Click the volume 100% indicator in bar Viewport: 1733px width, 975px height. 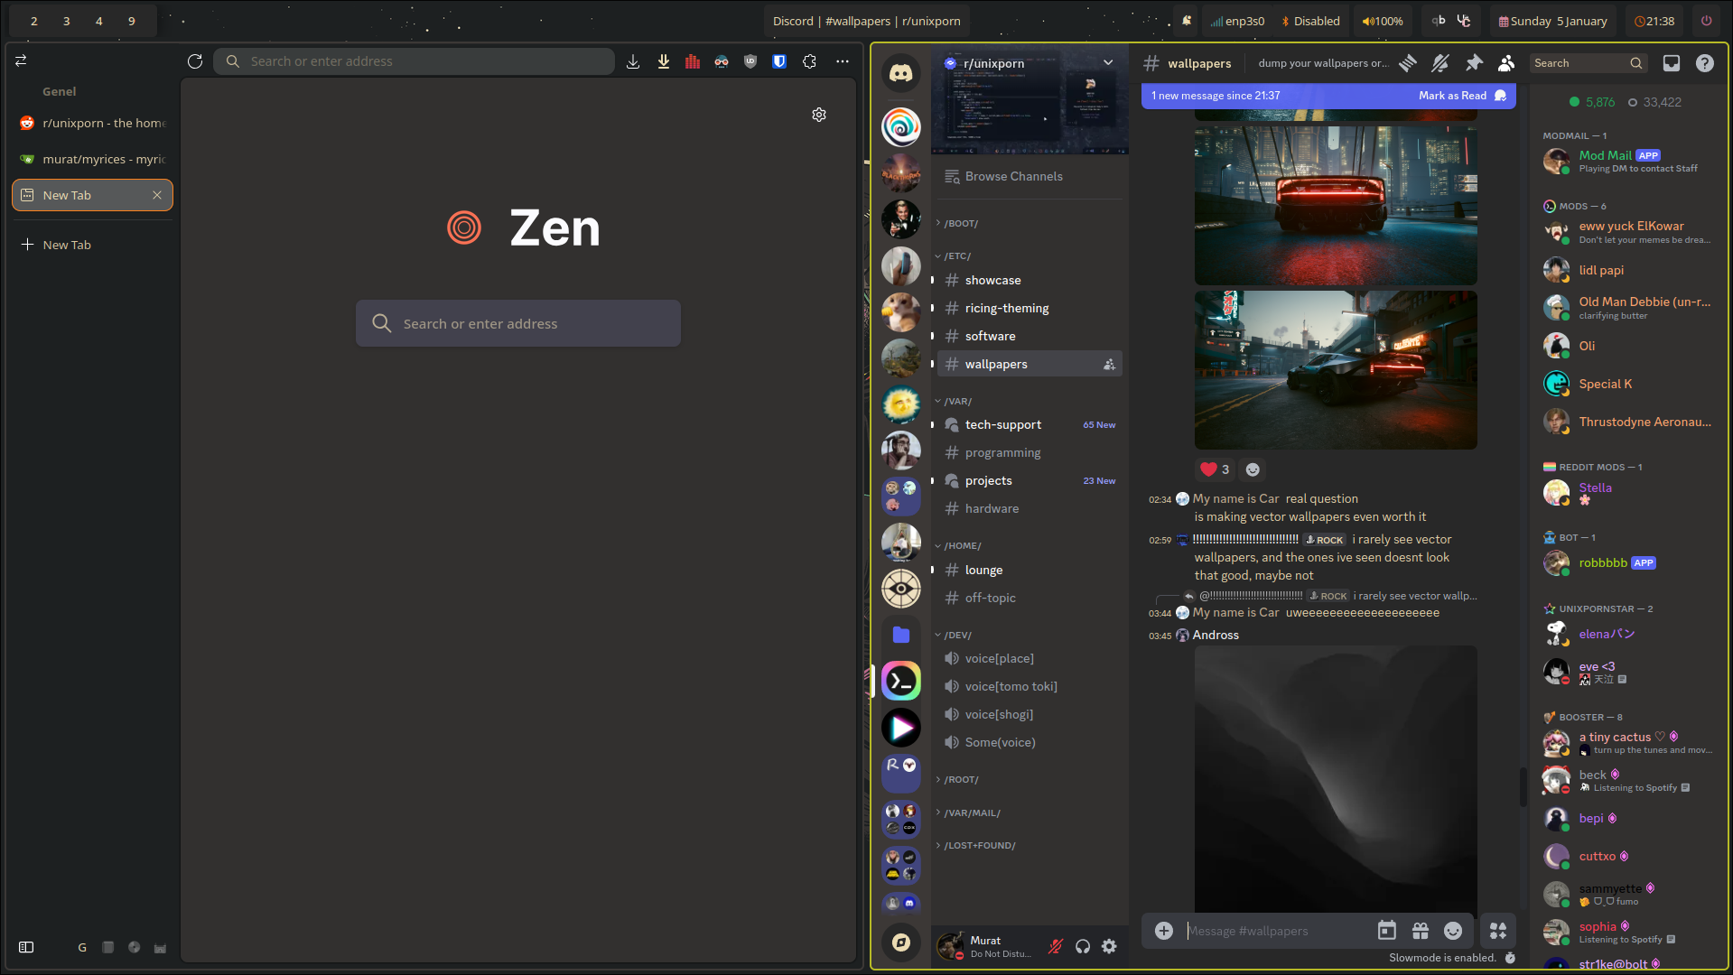pos(1383,21)
